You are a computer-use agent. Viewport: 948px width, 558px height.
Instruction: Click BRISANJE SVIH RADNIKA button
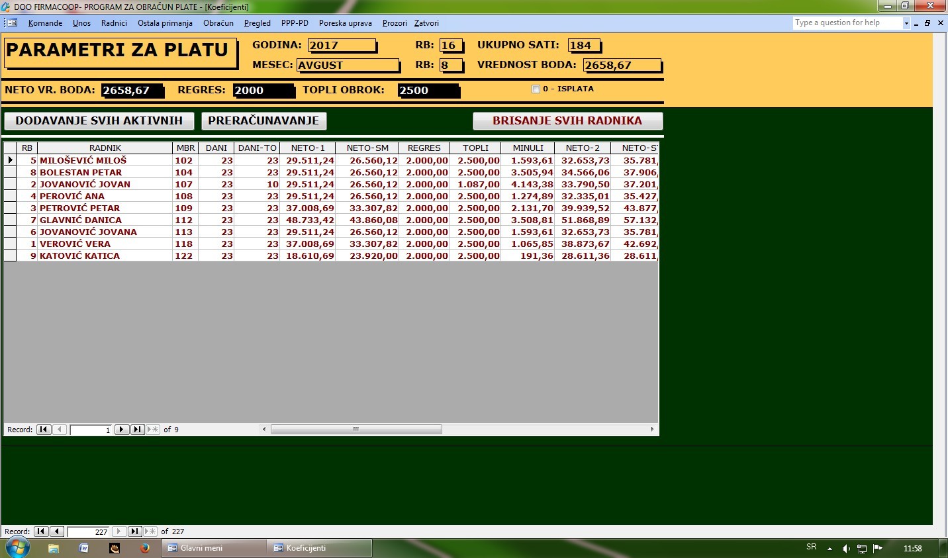[567, 120]
